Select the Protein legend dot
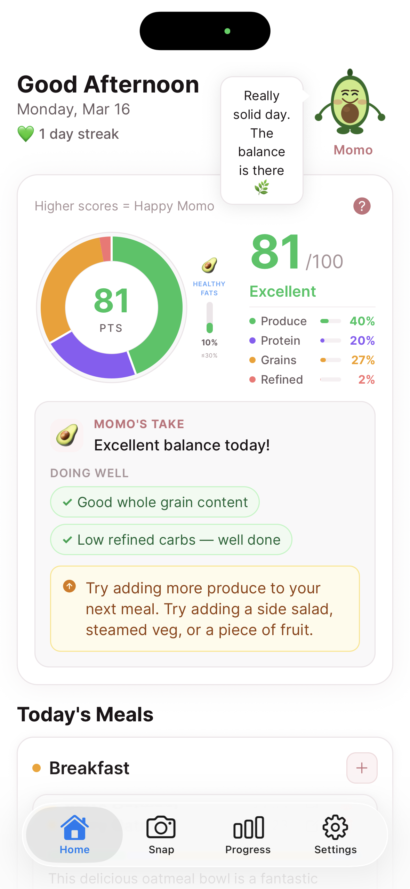Screen dimensions: 410x889 (253, 341)
